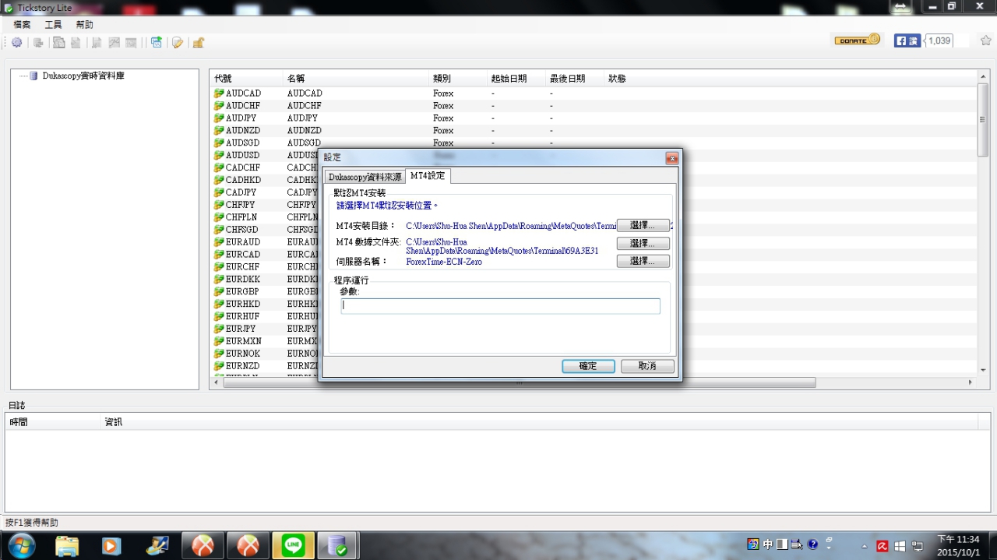
Task: Click the symbol icon beside EURGBP
Action: click(219, 291)
